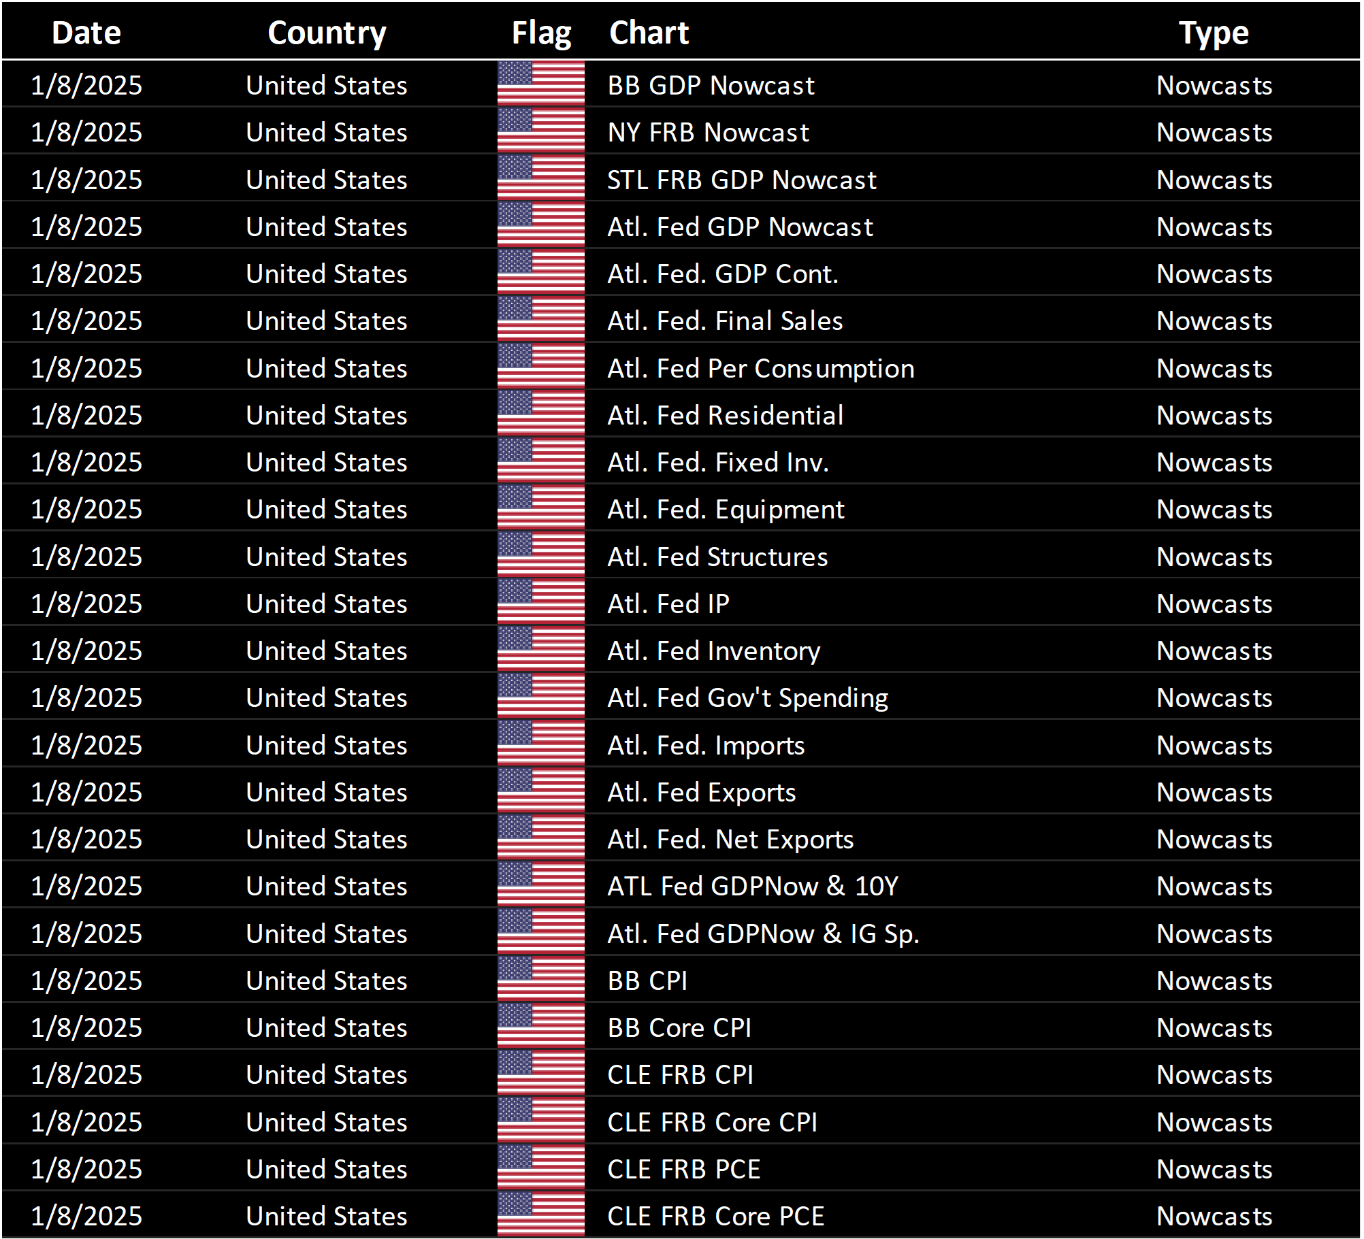This screenshot has height=1239, width=1364.
Task: Open the Atl. Fed GDP Nowcast chart
Action: (740, 227)
